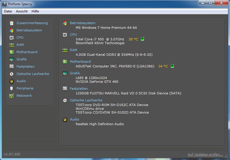Click the Festplatten hard drive icon
Viewport: 230px width, 160px height.
[12, 66]
